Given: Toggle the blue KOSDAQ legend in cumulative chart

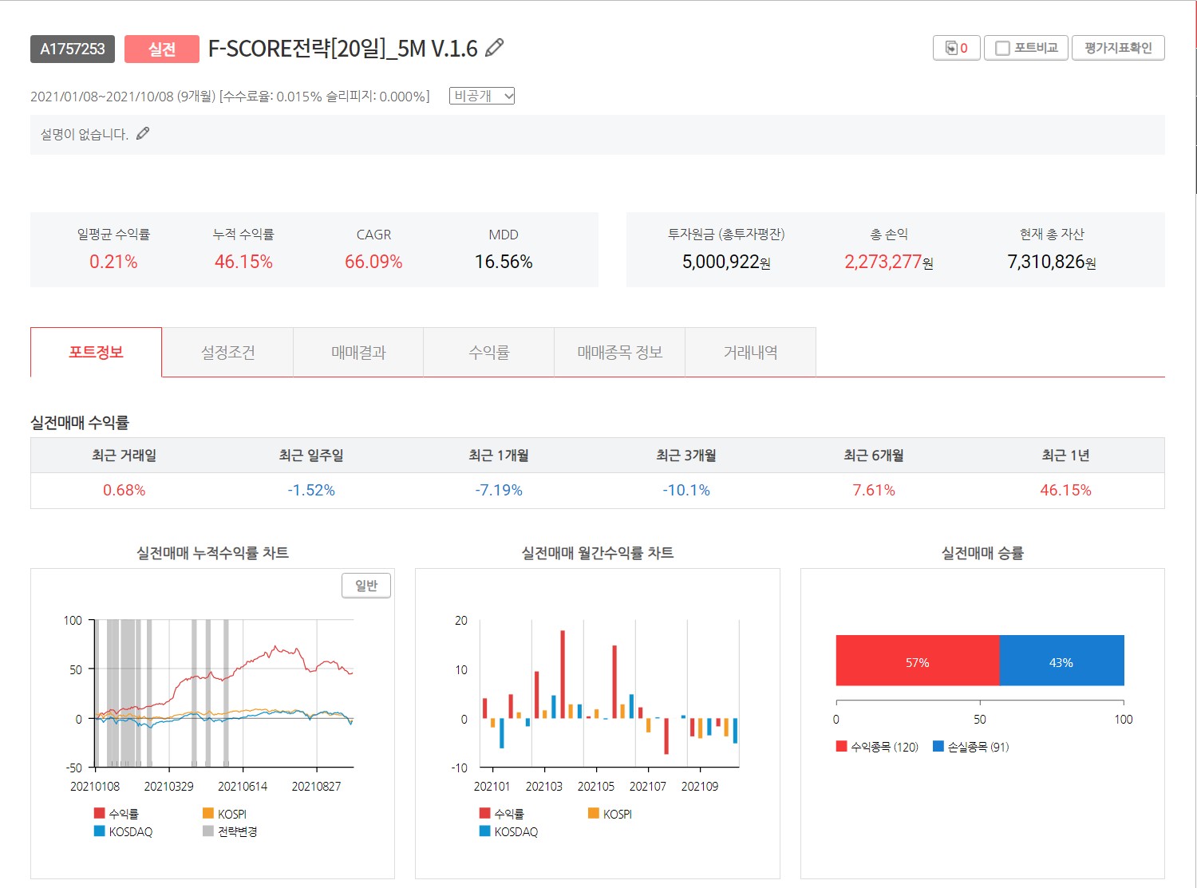Looking at the screenshot, I should 123,831.
